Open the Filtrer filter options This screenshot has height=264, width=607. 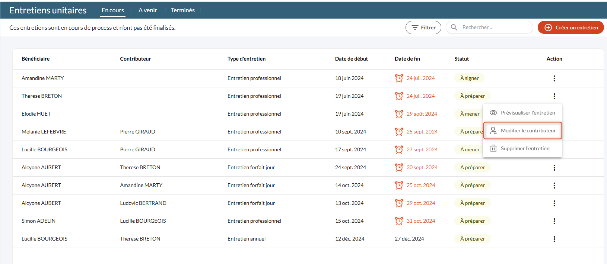point(423,28)
